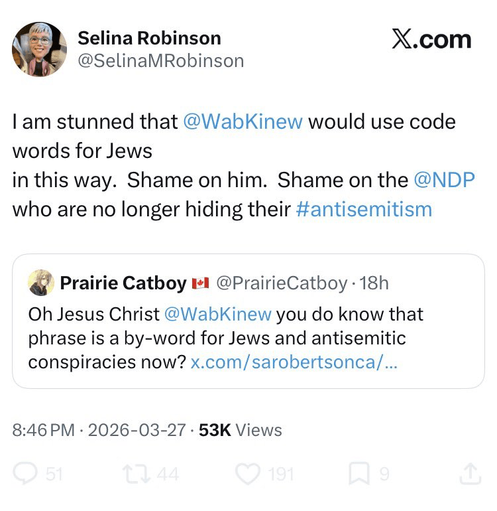Tap Prairie Catboy's small avatar
The width and height of the screenshot is (497, 511).
[x=41, y=283]
